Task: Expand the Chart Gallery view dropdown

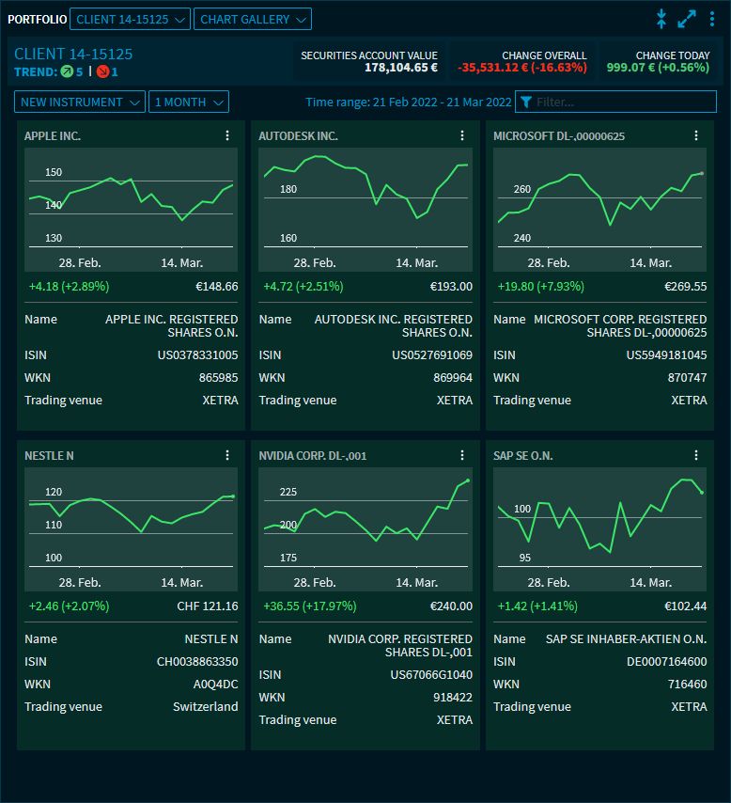Action: (252, 19)
